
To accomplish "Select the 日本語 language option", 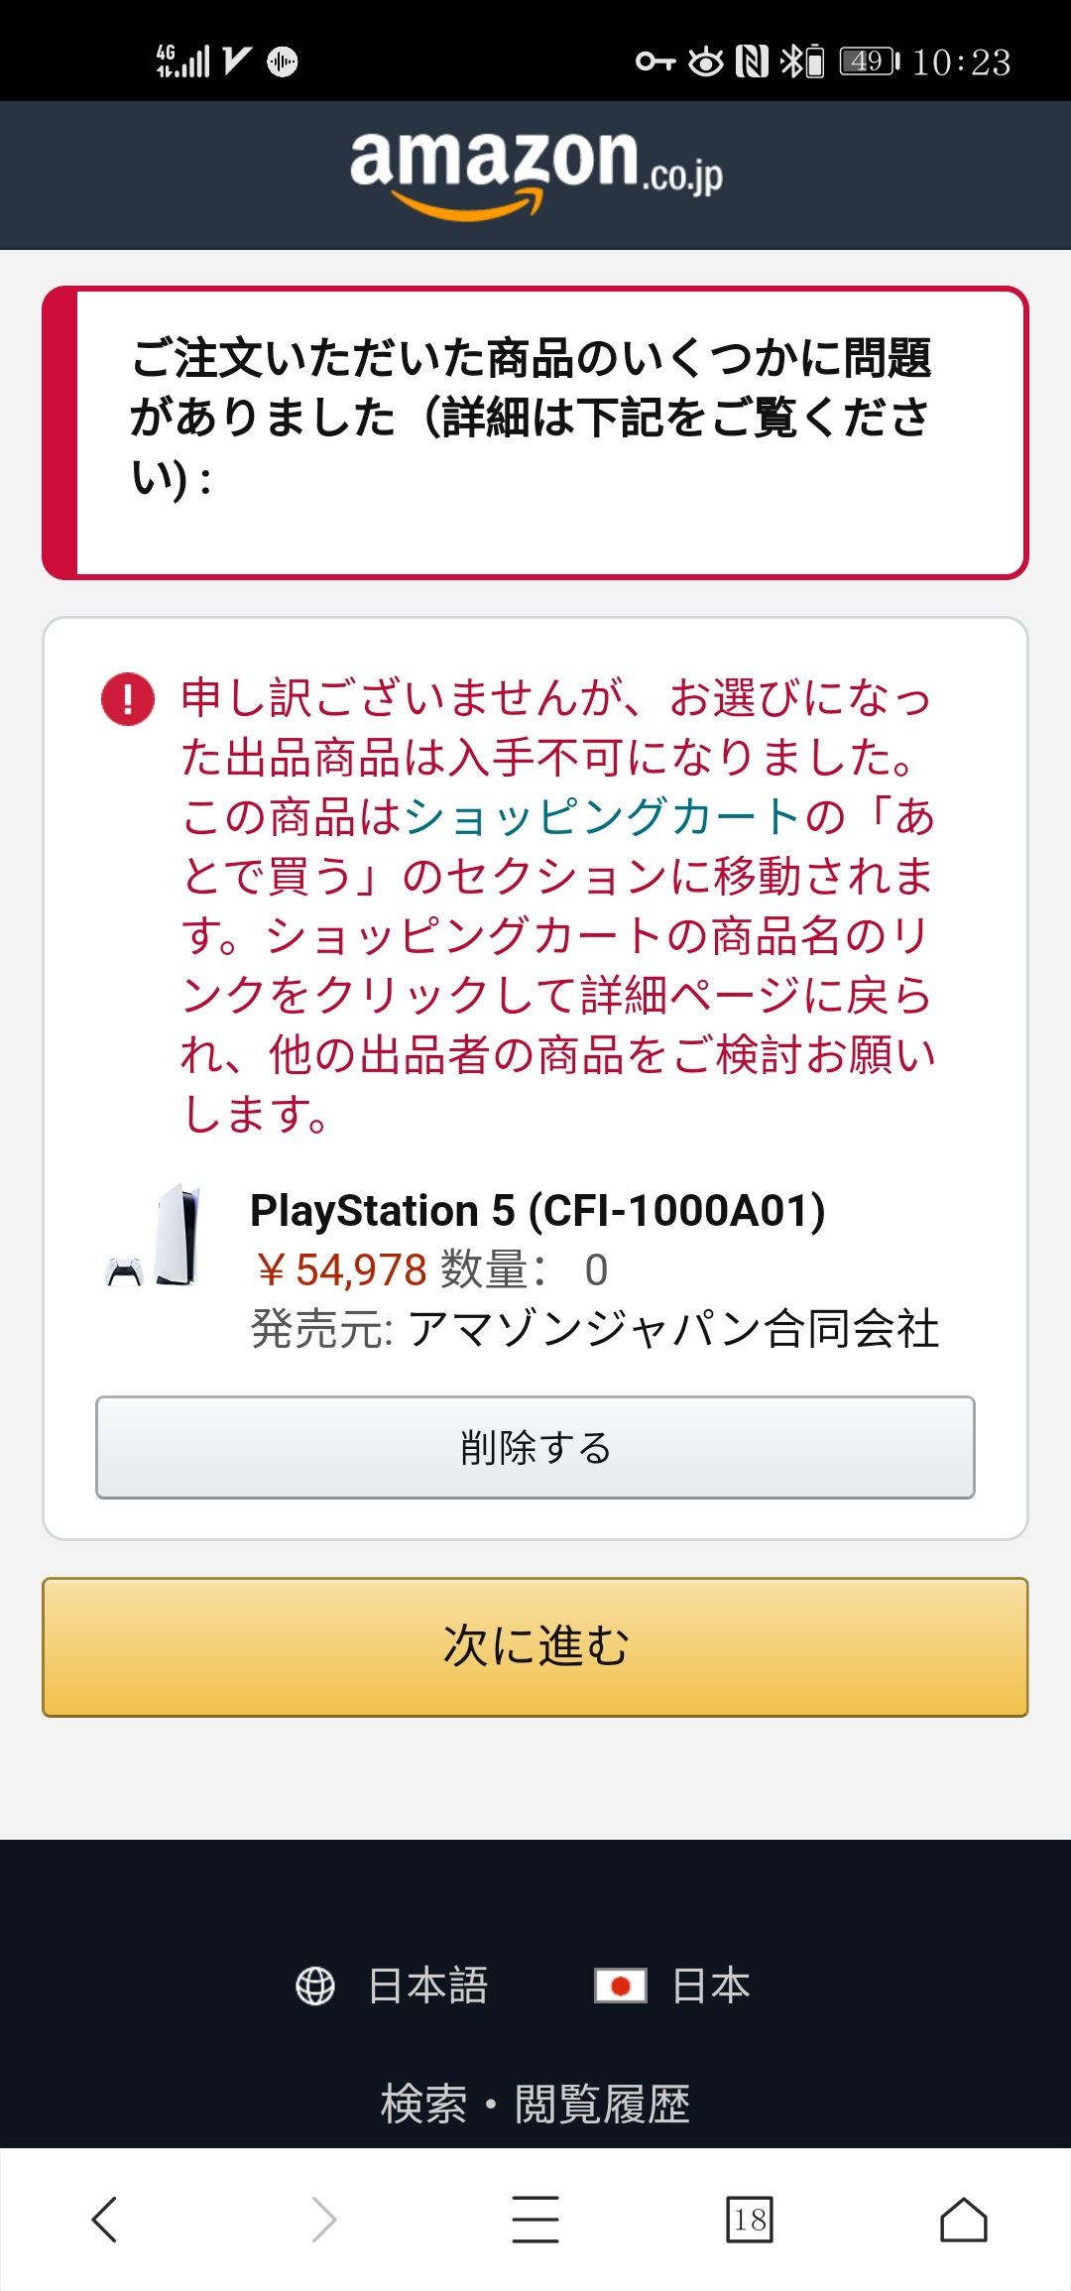I will [x=427, y=1986].
